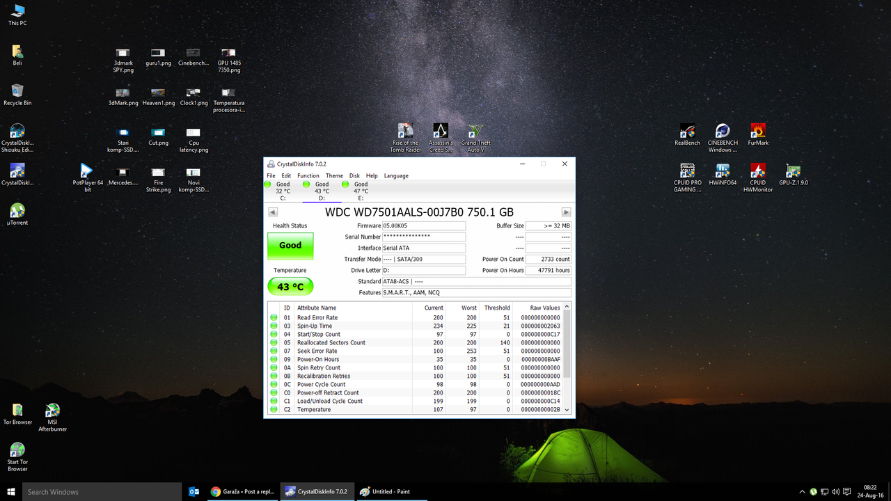Open the taskbar clock 08:22
891x501 pixels.
(x=870, y=491)
